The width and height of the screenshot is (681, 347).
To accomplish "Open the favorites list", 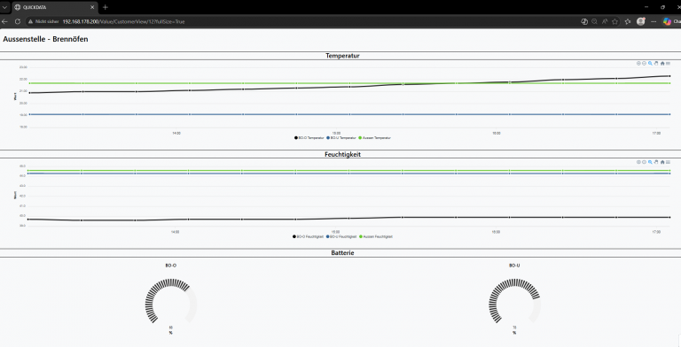I will coord(628,21).
